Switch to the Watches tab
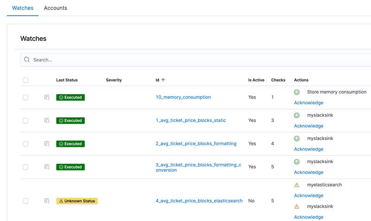 23,8
